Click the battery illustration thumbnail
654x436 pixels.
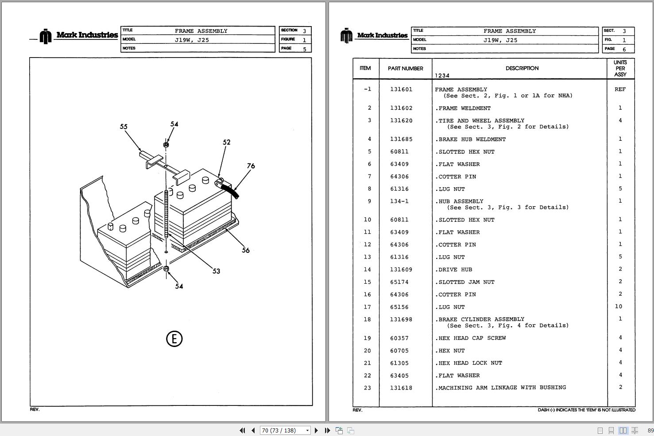pos(159,228)
